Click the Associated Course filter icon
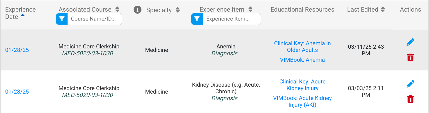 62,19
